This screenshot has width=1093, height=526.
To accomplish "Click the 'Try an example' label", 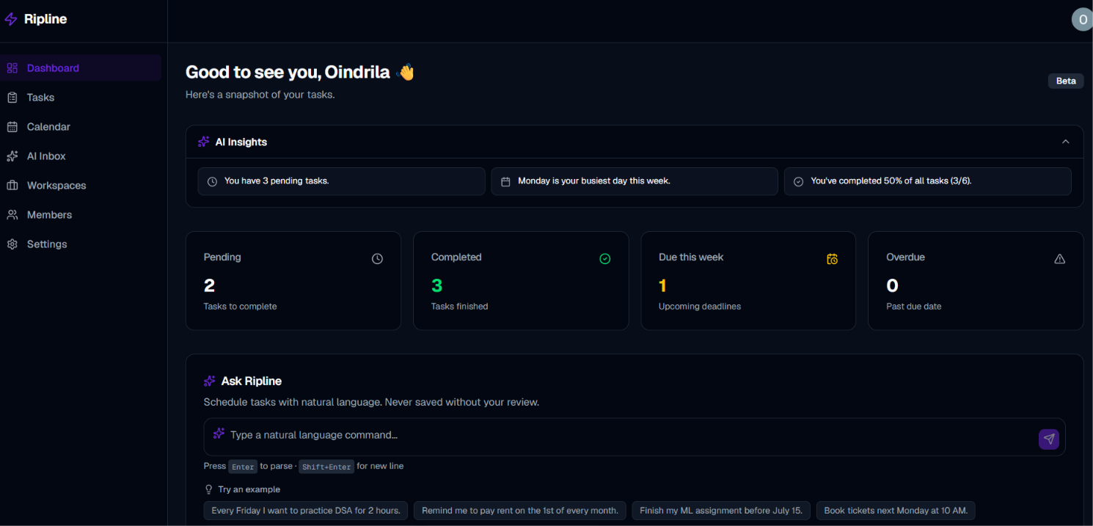I will tap(249, 489).
